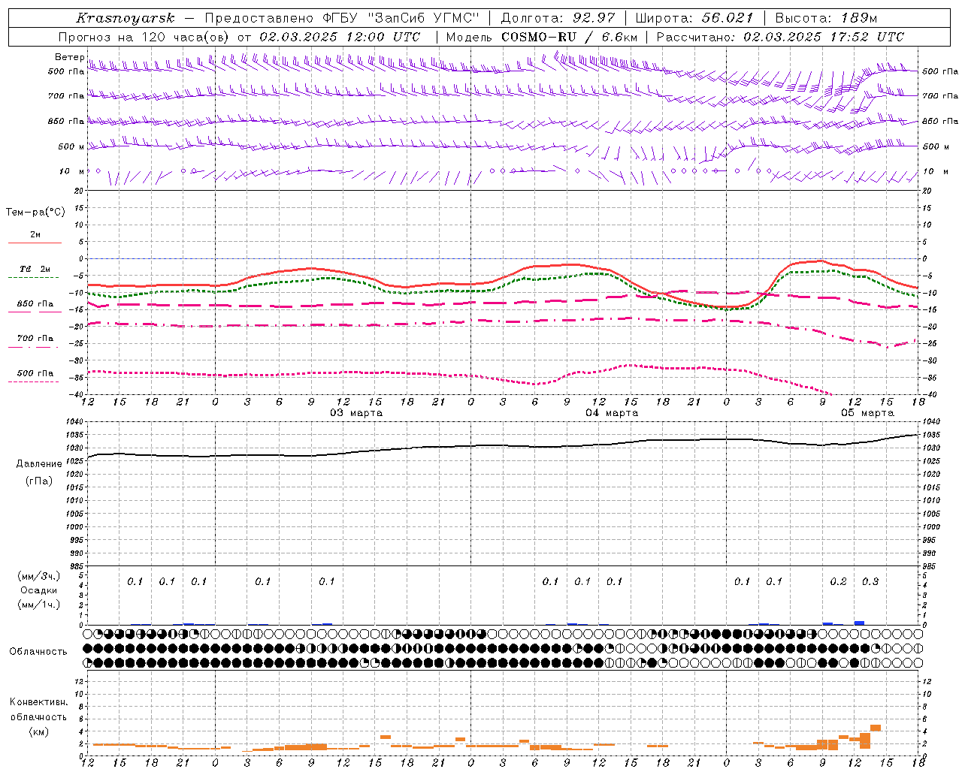Click the (км) unit label
Viewport: 962px width, 769px height.
tap(38, 731)
